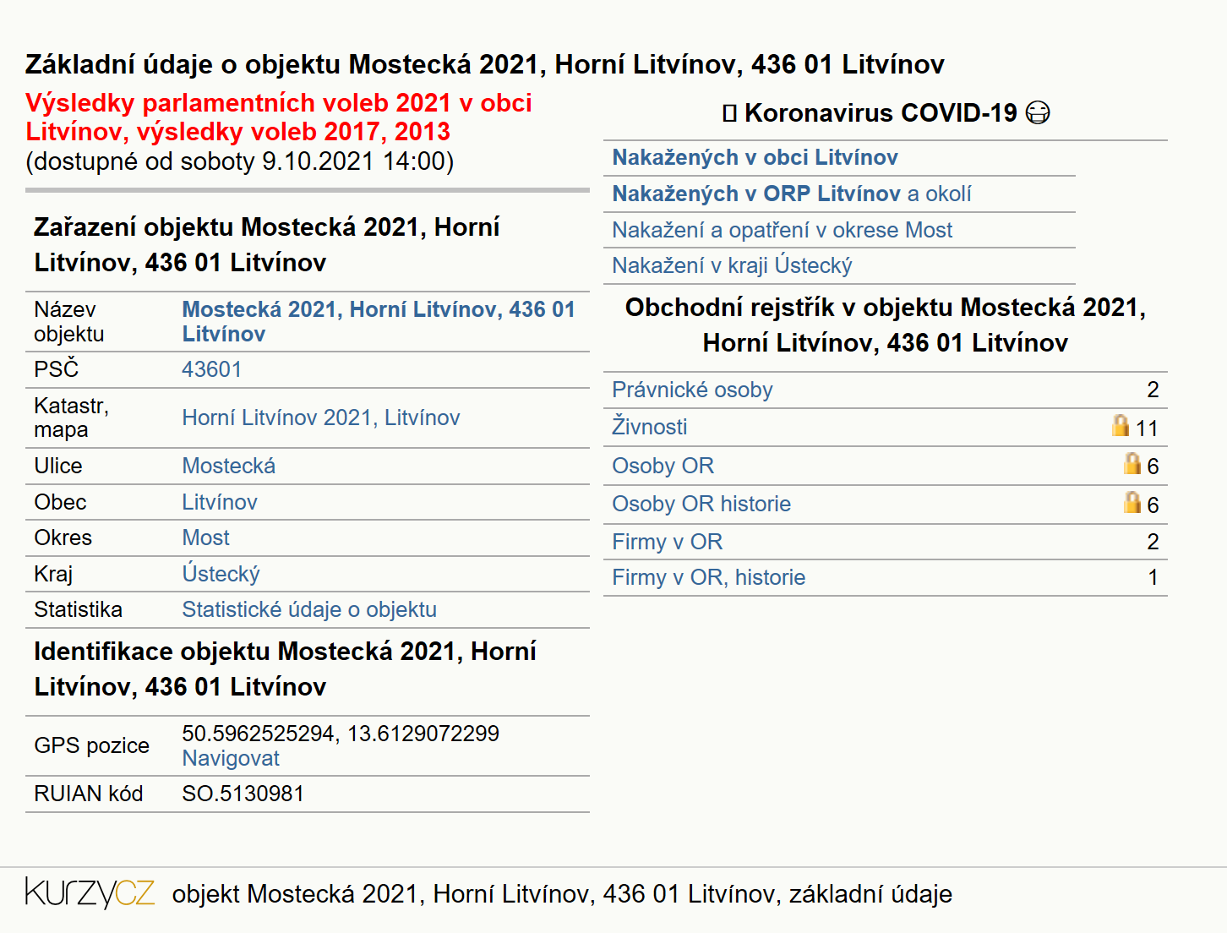The height and width of the screenshot is (933, 1227).
Task: Click the lock icon in Osoby OR historie row
Action: point(1132,502)
